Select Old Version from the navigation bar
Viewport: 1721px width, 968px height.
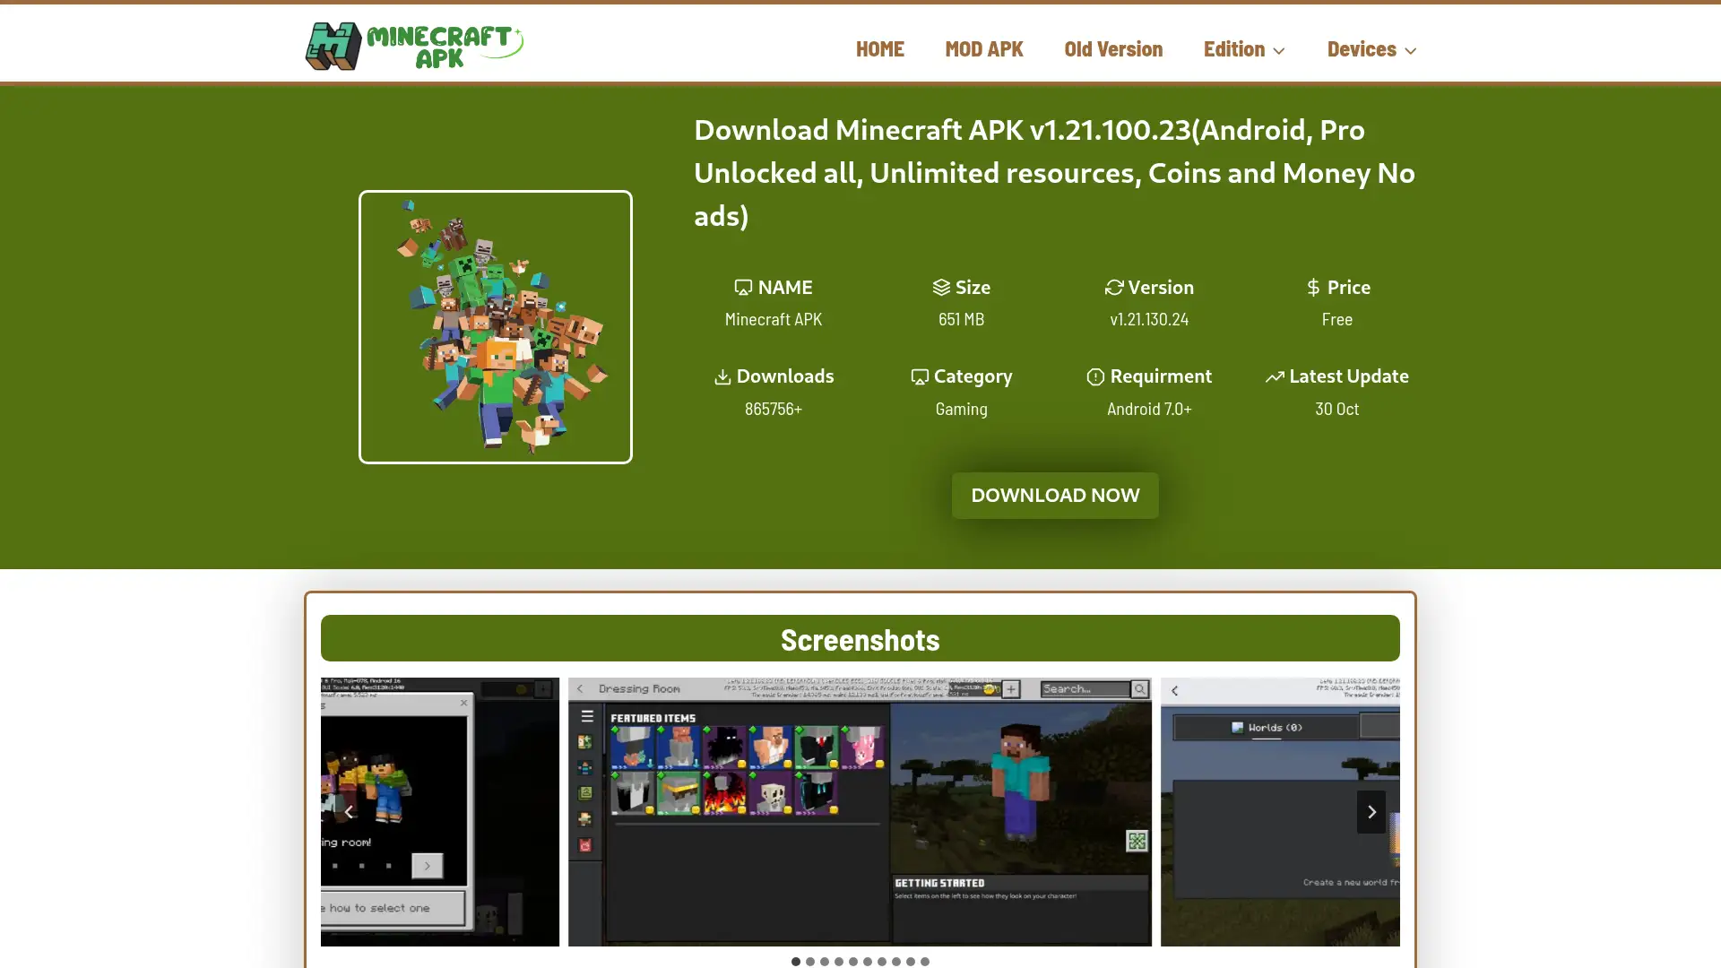tap(1112, 49)
